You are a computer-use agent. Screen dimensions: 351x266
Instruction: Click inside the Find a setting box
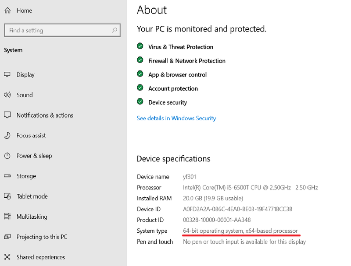[x=62, y=30]
